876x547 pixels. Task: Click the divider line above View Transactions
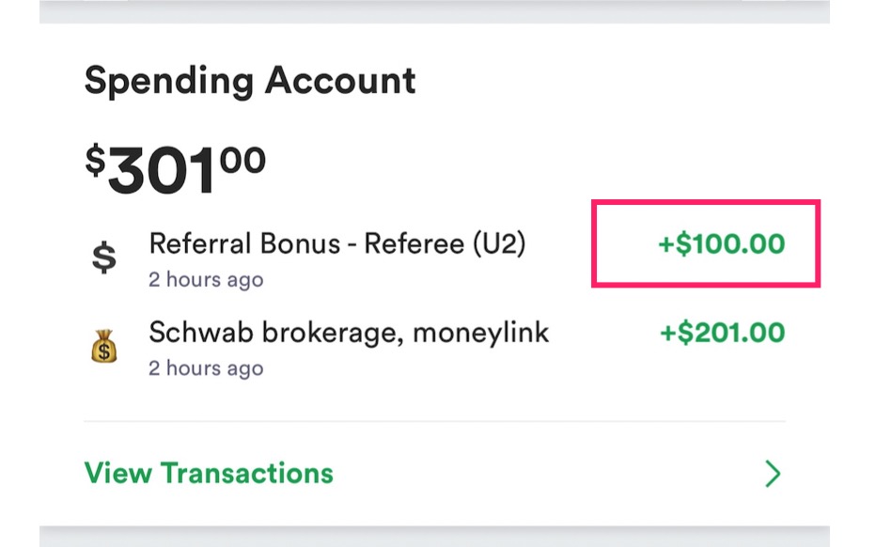[438, 423]
